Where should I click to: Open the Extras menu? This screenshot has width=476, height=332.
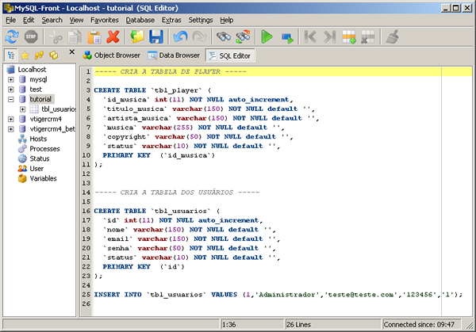point(171,20)
